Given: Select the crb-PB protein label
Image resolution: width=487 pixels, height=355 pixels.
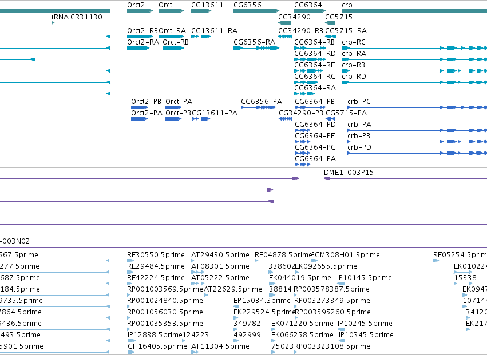Looking at the screenshot, I should (359, 136).
